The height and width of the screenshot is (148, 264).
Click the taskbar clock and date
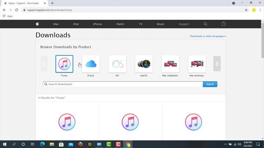[x=248, y=144]
